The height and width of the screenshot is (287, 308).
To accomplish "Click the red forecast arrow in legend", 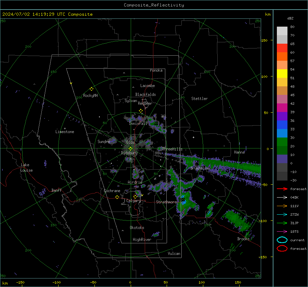I will [282, 189].
